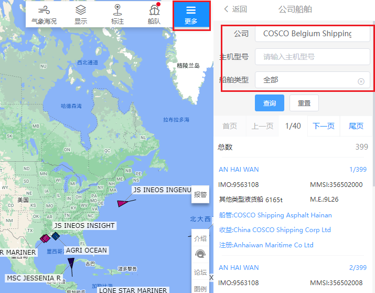
Task: Open 船管:COSCO Shipping Asphalt Hainan link
Action: pos(275,215)
